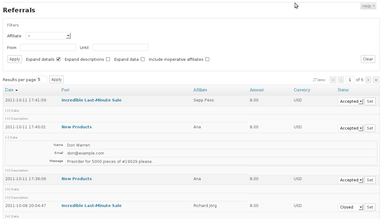Go to the previous results page
This screenshot has height=219, width=382.
click(341, 80)
